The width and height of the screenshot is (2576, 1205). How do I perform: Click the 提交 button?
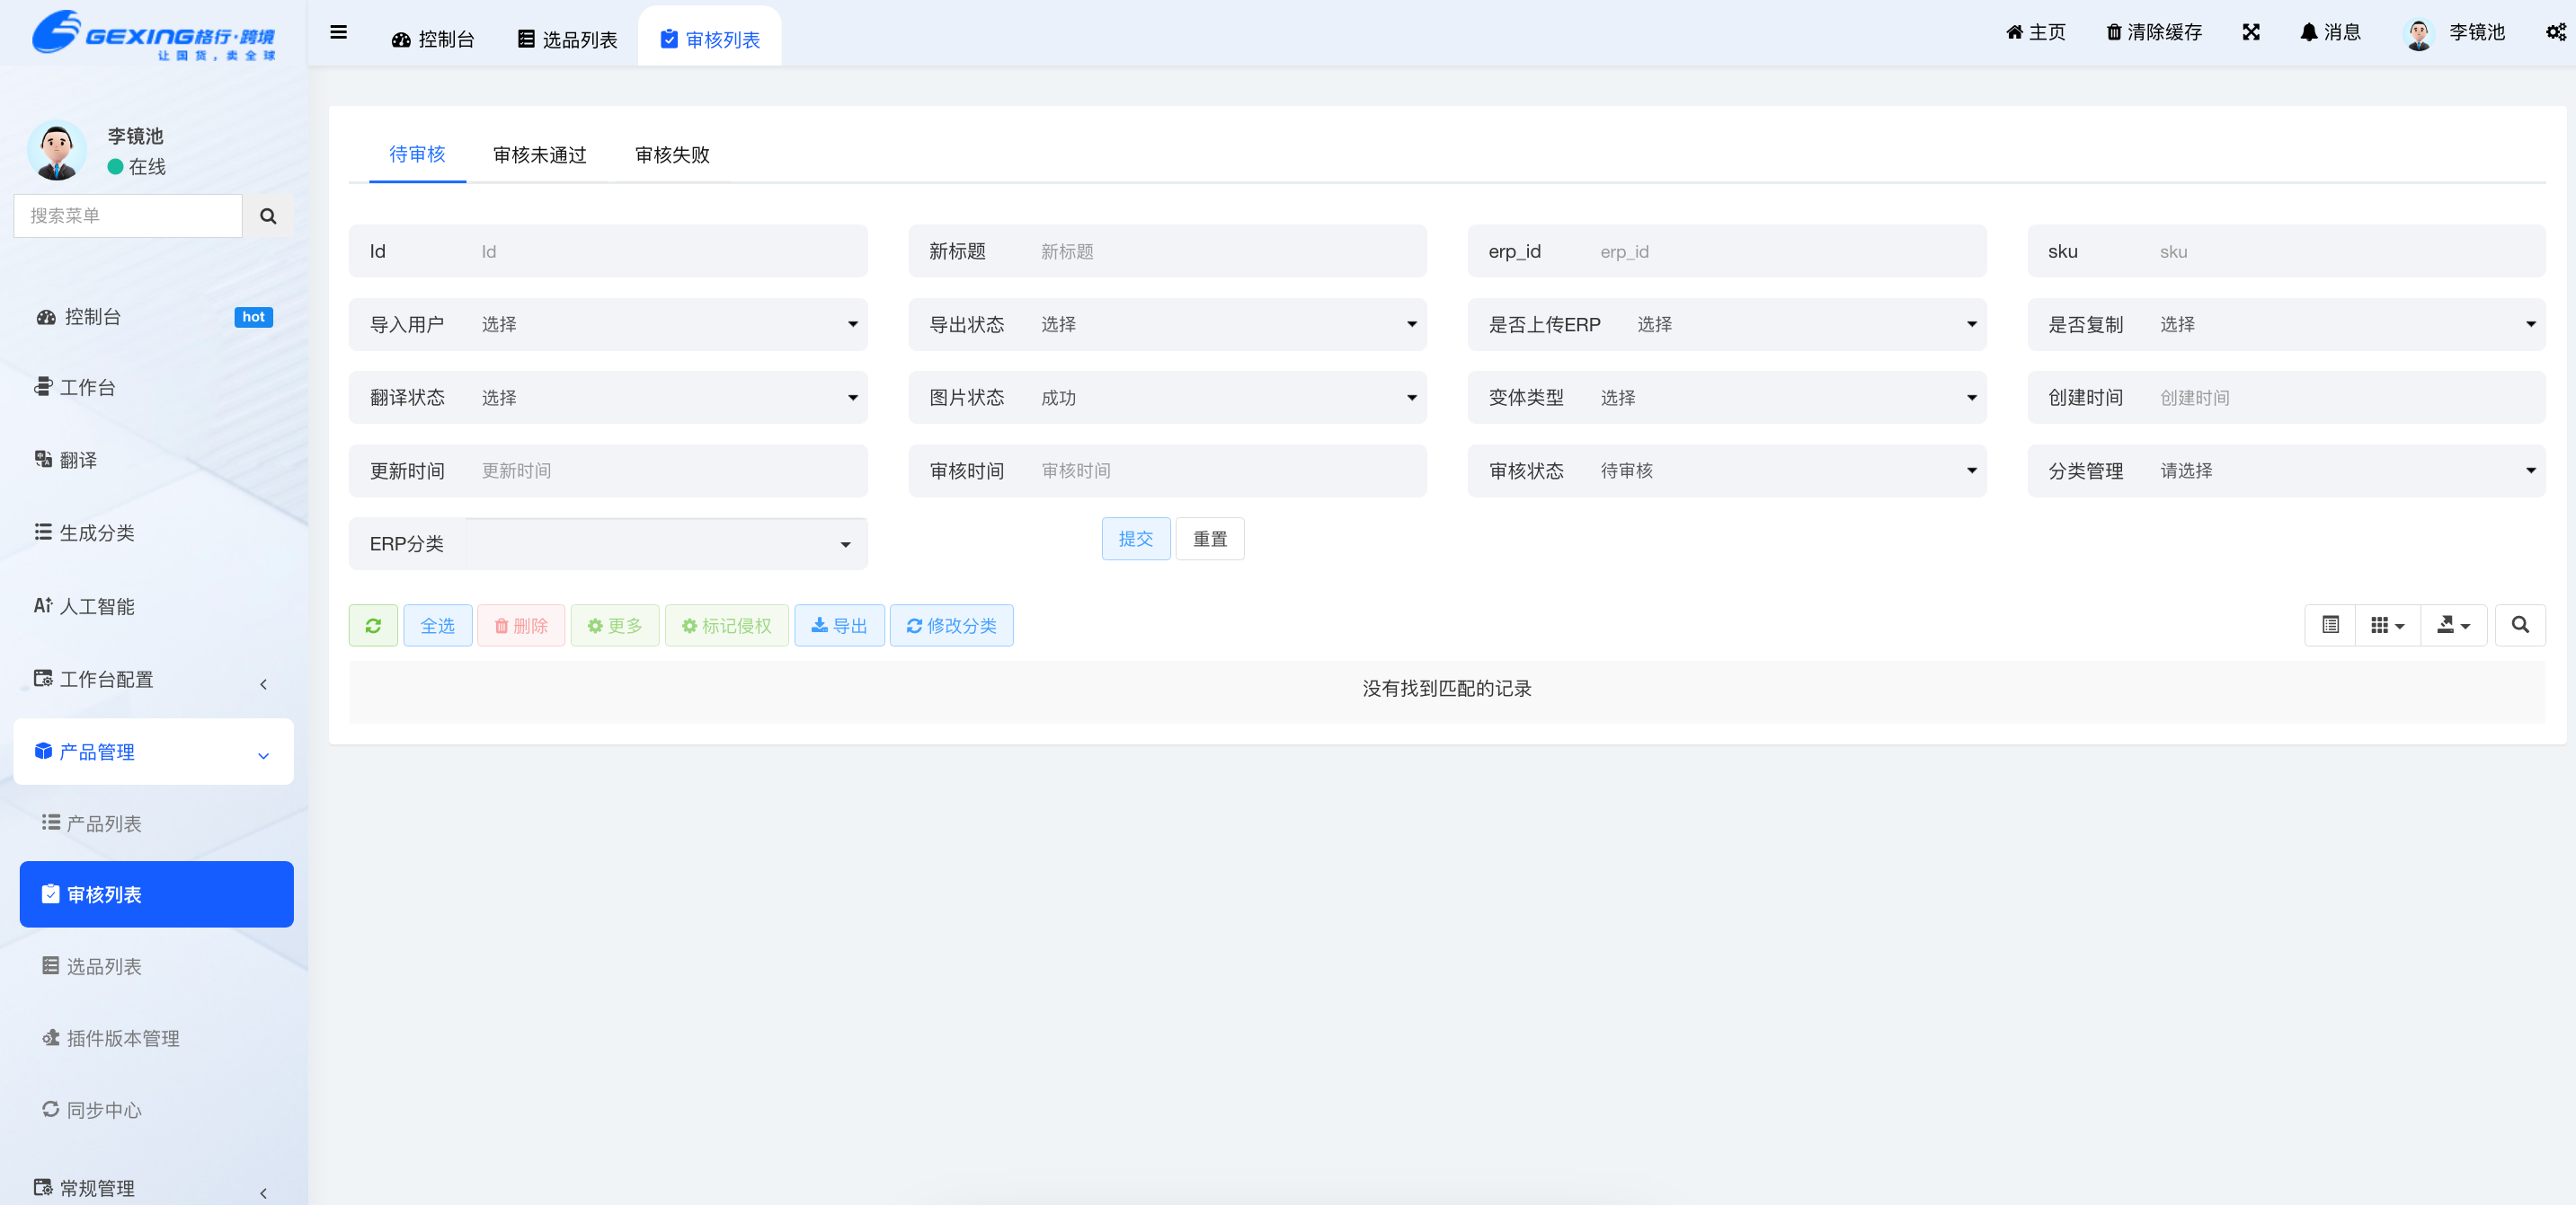click(1135, 540)
